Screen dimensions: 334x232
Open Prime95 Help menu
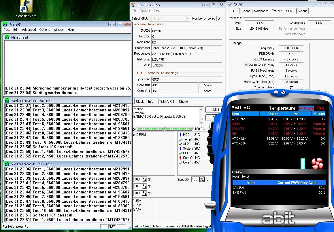[71, 30]
